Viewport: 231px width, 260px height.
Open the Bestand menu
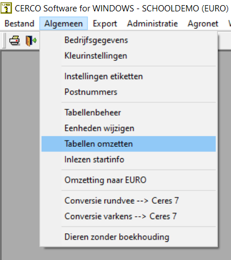(x=19, y=24)
